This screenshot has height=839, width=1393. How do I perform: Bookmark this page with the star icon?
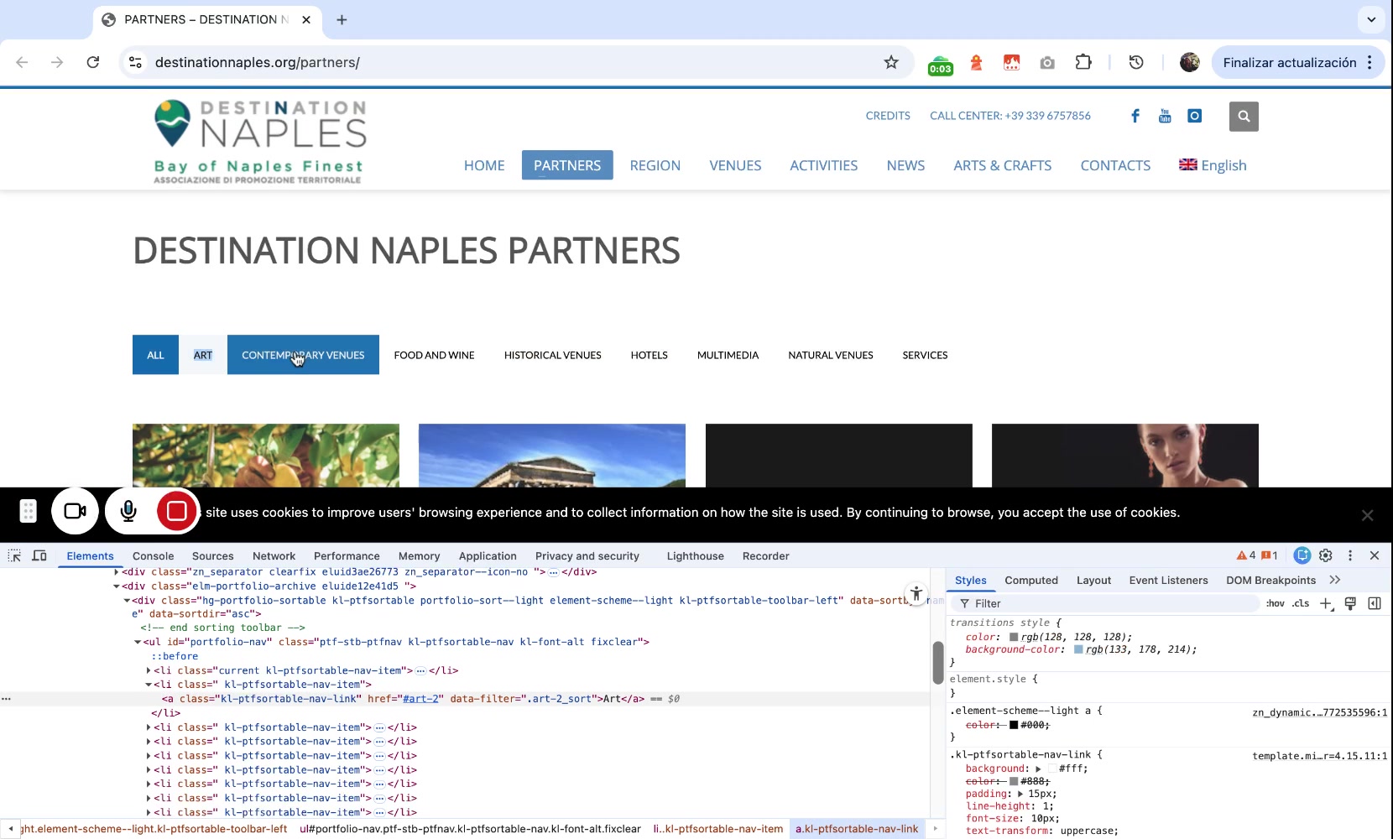pos(891,62)
